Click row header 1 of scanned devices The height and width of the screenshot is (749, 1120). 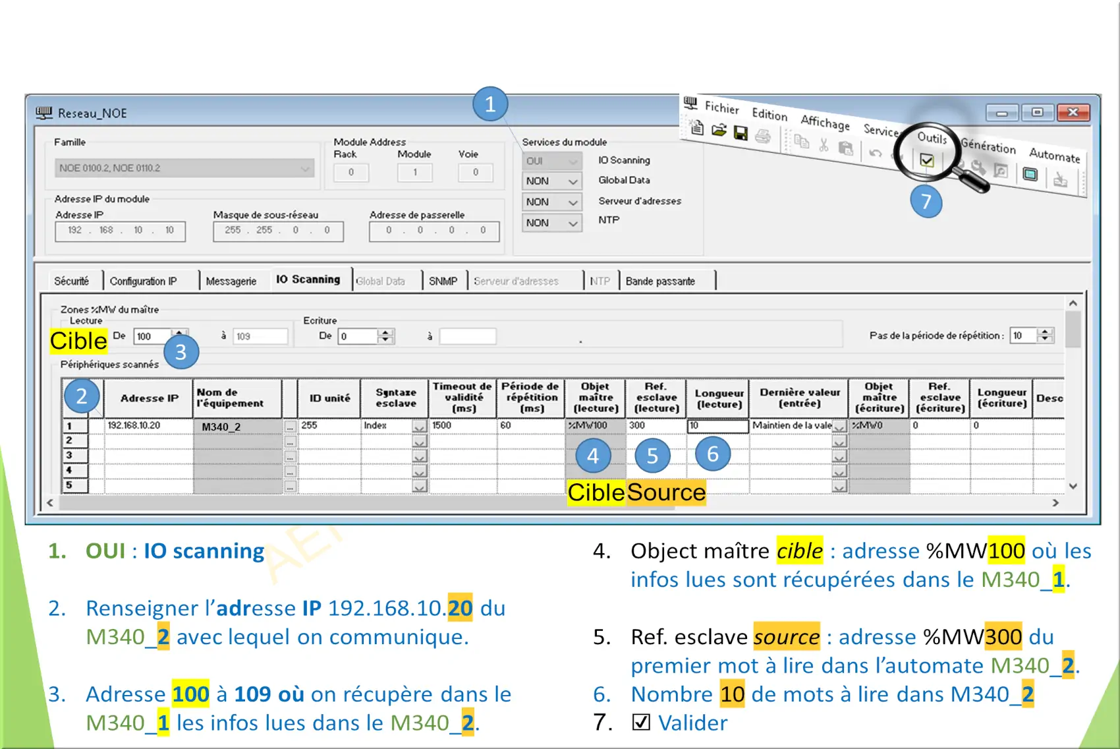click(75, 426)
